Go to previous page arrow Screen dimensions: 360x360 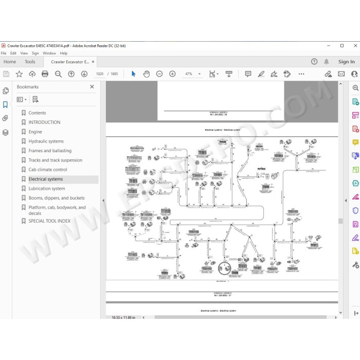click(71, 74)
